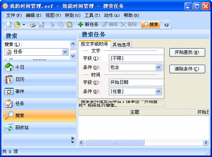Switch to the 其他选项 tab
212x157 pixels.
121,44
